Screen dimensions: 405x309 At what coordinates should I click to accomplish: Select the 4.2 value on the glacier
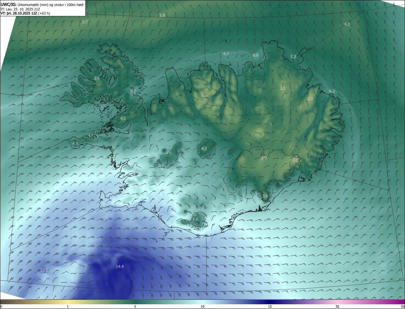[x=204, y=149]
